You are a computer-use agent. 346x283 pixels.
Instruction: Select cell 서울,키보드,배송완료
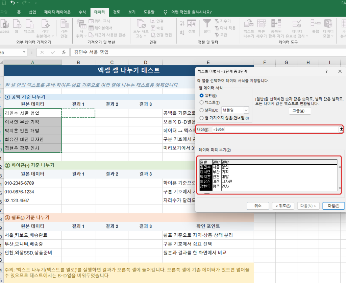(x=33, y=235)
